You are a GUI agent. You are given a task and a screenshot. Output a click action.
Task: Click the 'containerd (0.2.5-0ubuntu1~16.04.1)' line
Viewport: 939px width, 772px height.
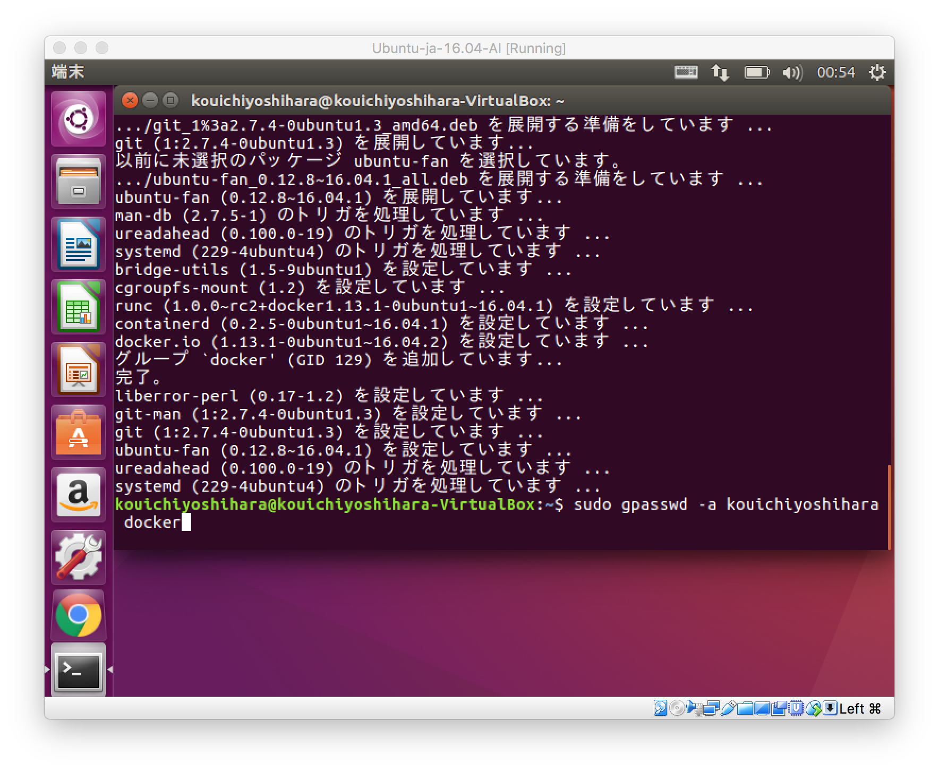pyautogui.click(x=381, y=323)
